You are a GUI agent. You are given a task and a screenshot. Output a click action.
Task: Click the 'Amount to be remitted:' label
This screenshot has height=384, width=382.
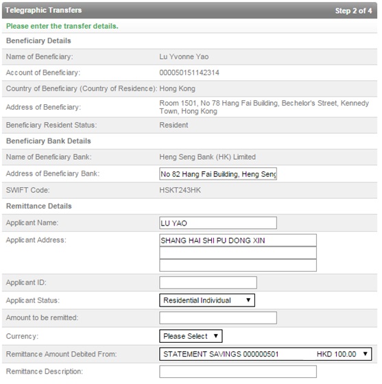click(x=42, y=318)
